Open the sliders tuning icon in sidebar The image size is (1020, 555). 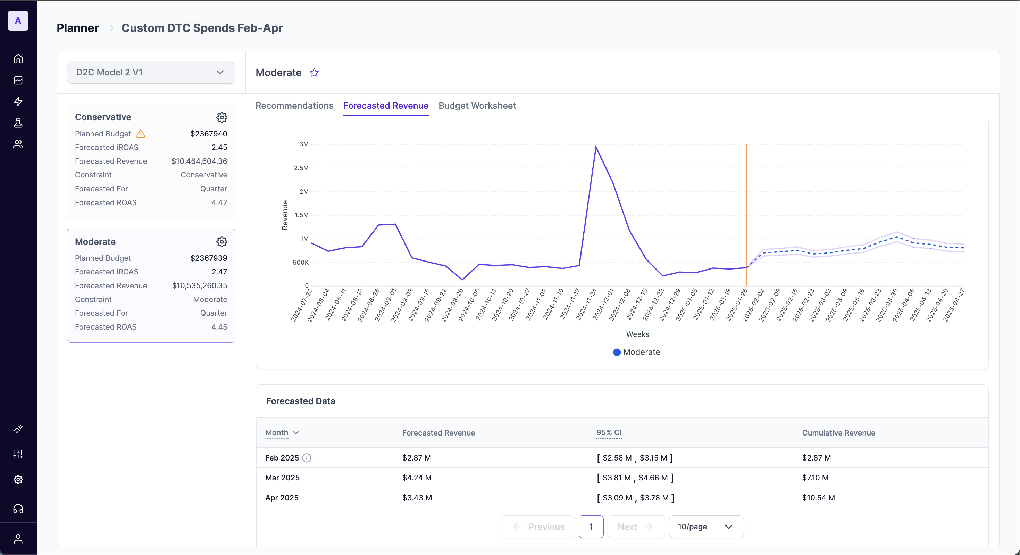[x=18, y=454]
